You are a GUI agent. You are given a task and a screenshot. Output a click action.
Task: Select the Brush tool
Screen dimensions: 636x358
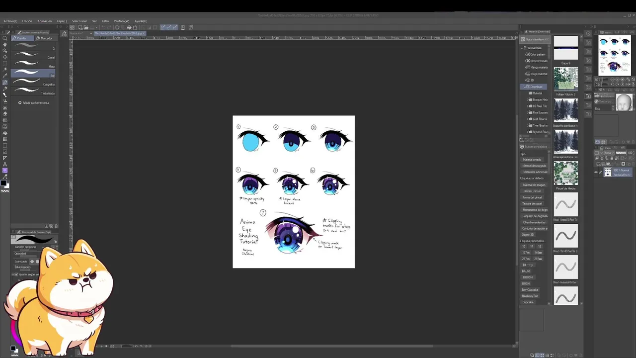pos(5,95)
